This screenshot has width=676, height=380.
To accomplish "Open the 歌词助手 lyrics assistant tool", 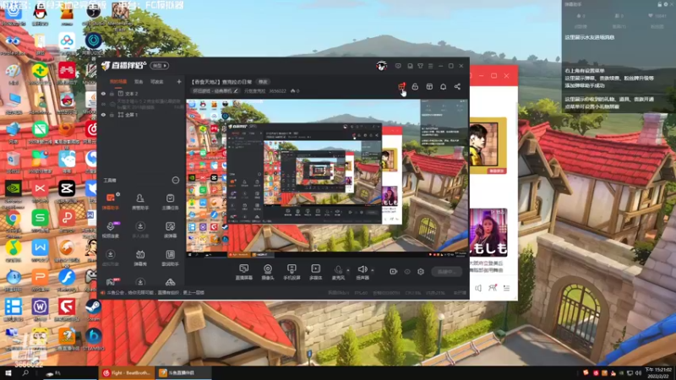I will (171, 258).
